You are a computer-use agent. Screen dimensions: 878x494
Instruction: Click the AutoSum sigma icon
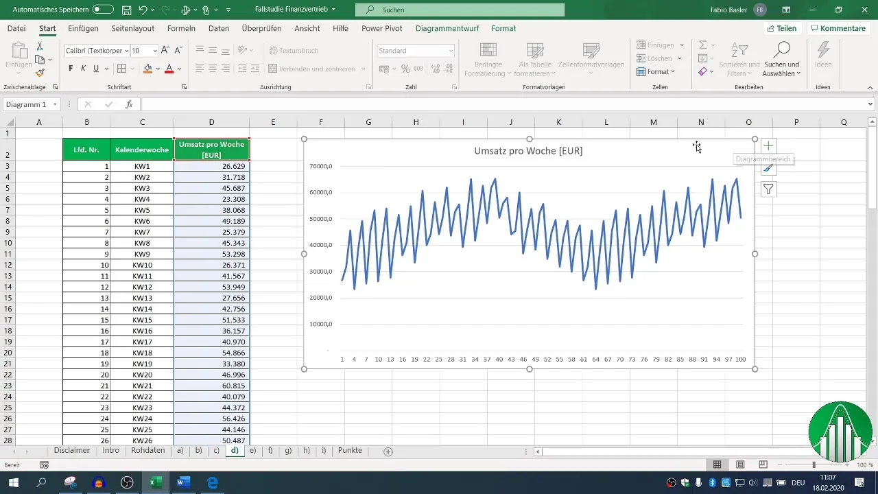pyautogui.click(x=702, y=45)
